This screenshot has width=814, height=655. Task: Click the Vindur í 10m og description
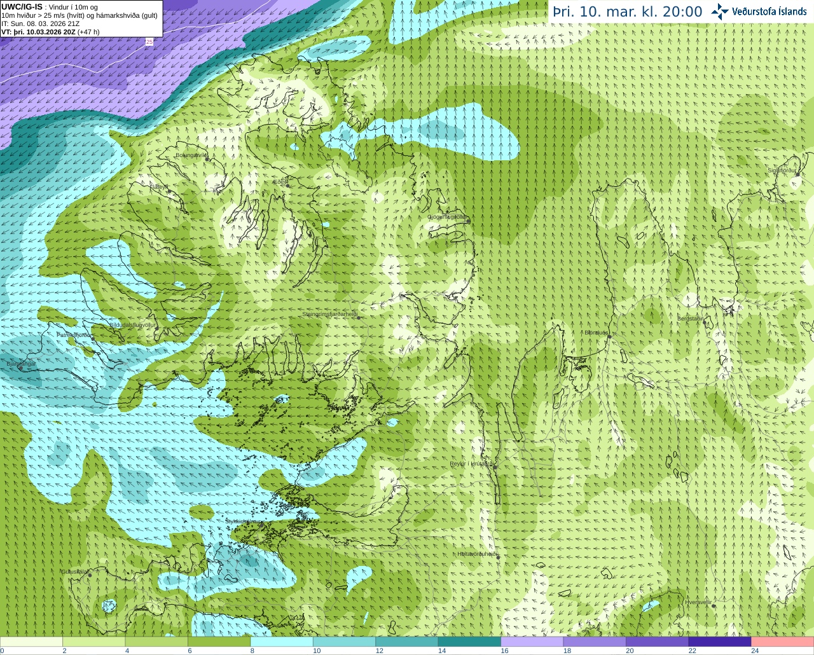[x=73, y=8]
